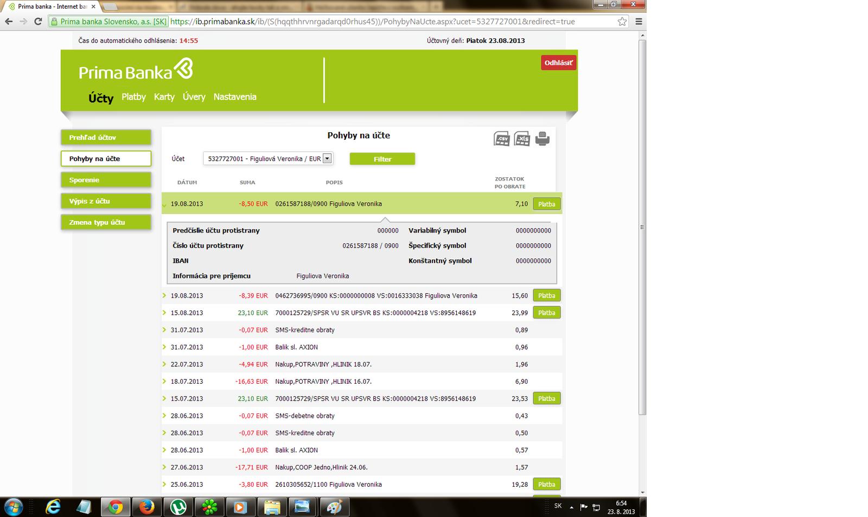This screenshot has height=517, width=868.
Task: Open the Platby menu
Action: click(133, 97)
